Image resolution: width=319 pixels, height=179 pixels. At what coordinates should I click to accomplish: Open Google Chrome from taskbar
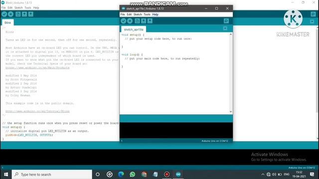(x=144, y=175)
